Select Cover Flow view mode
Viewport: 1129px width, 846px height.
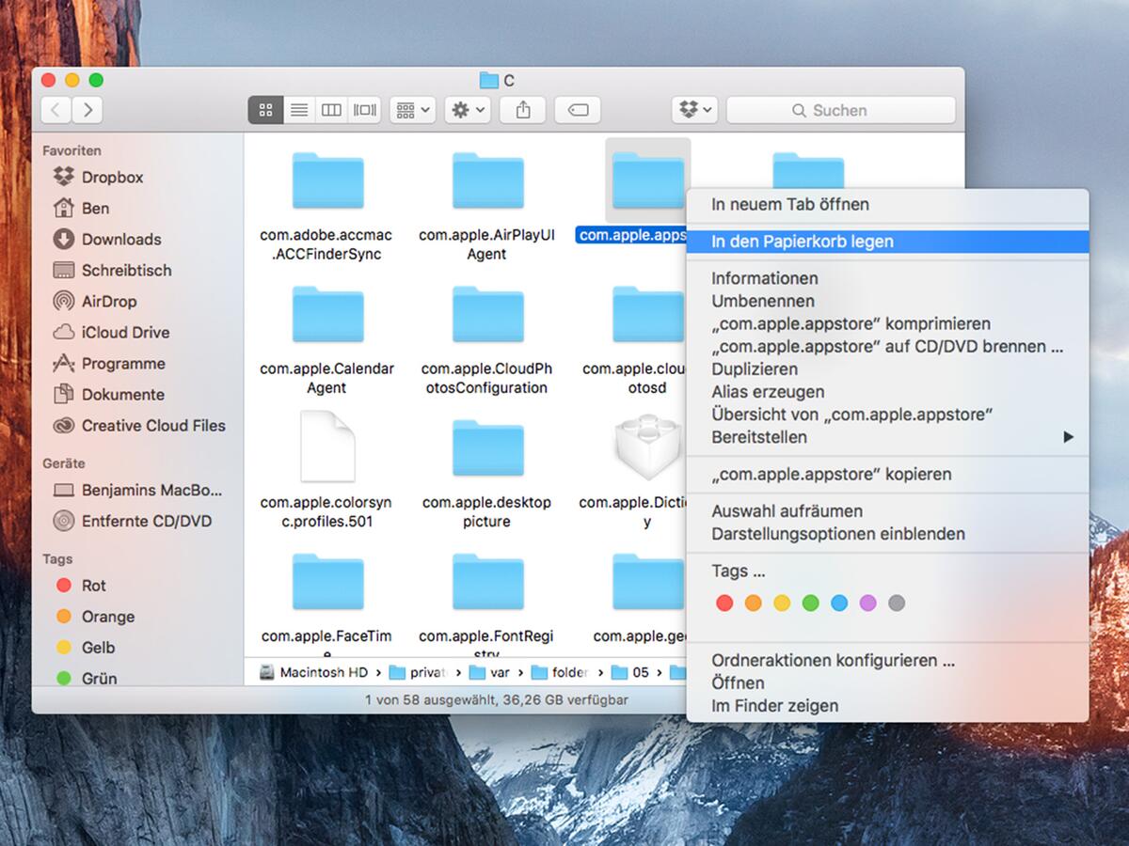coord(364,110)
